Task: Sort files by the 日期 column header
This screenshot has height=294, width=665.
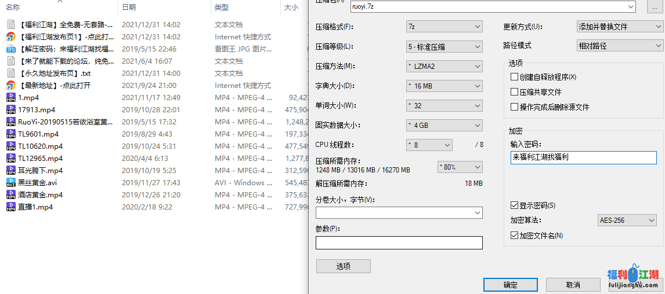Action: point(129,8)
